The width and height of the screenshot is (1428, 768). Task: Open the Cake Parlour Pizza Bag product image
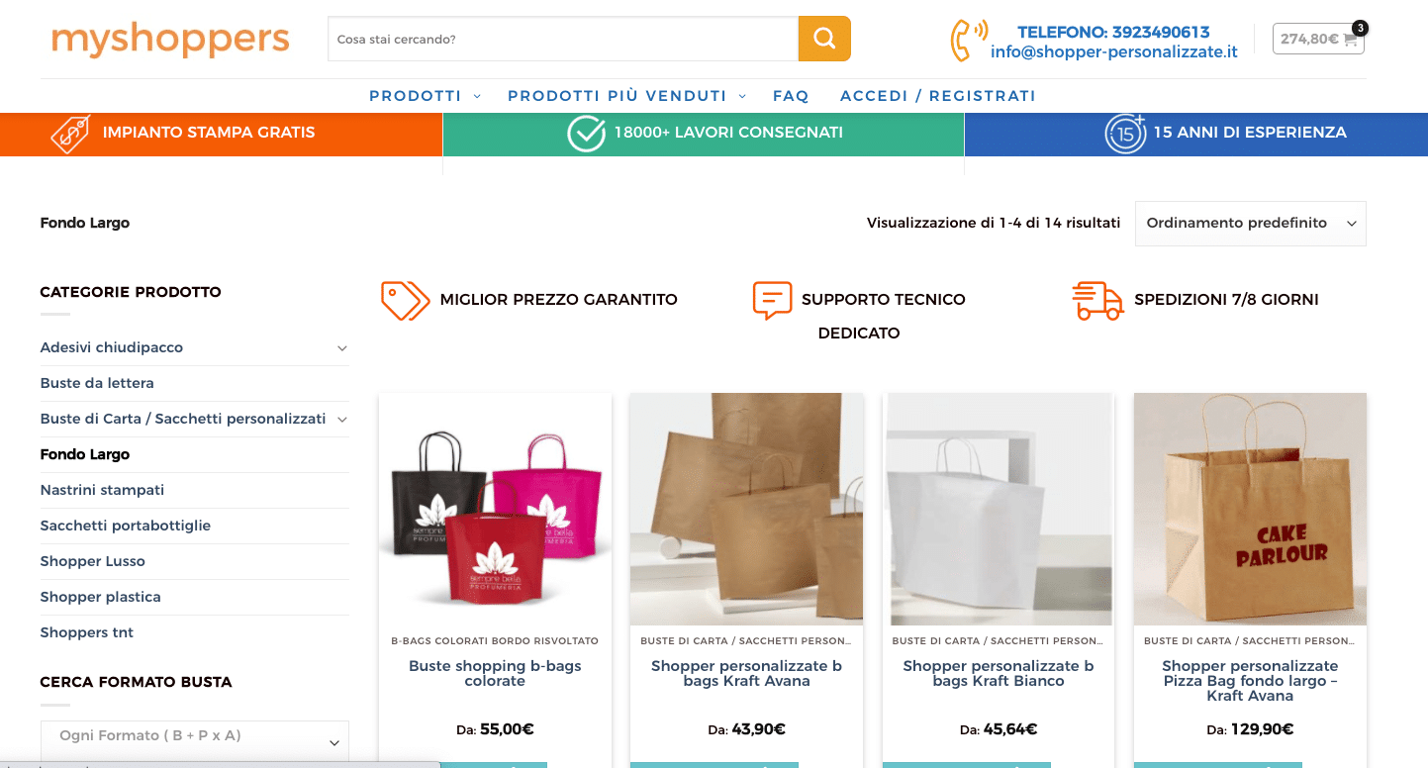point(1250,509)
